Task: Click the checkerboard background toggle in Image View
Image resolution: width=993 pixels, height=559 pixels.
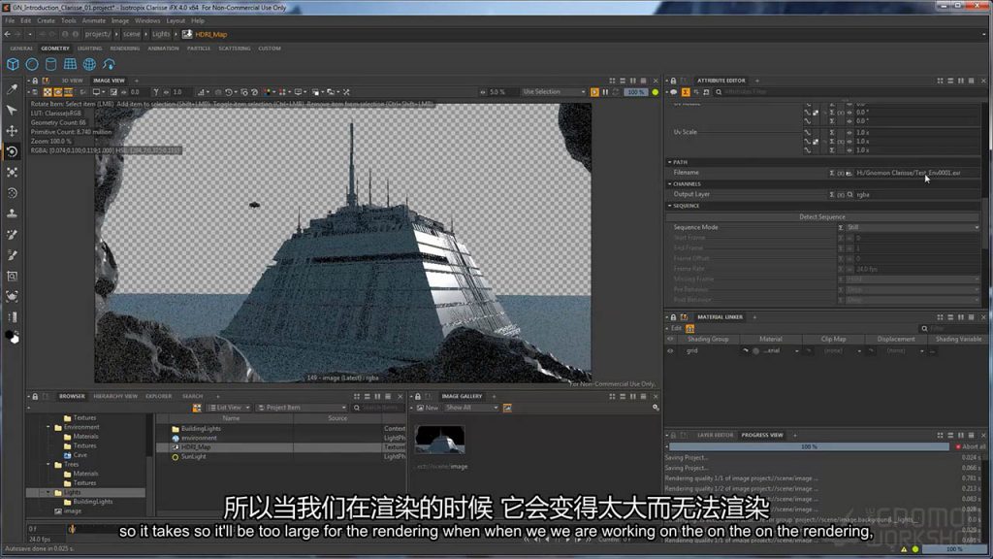Action: coord(48,92)
